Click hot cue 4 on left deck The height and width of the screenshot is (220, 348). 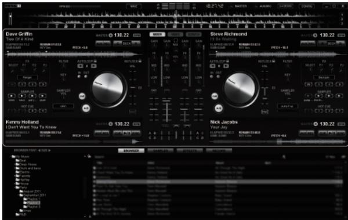pos(42,110)
